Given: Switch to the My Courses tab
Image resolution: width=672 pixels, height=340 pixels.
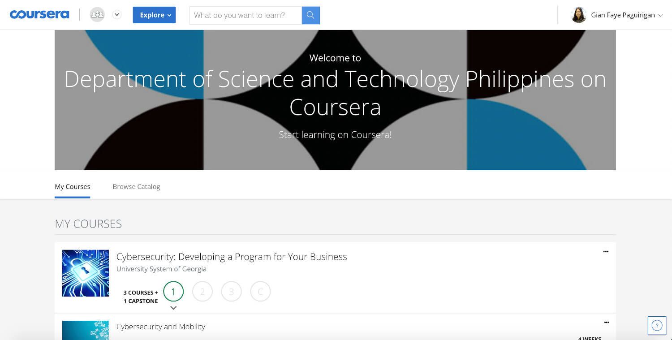Looking at the screenshot, I should tap(73, 186).
